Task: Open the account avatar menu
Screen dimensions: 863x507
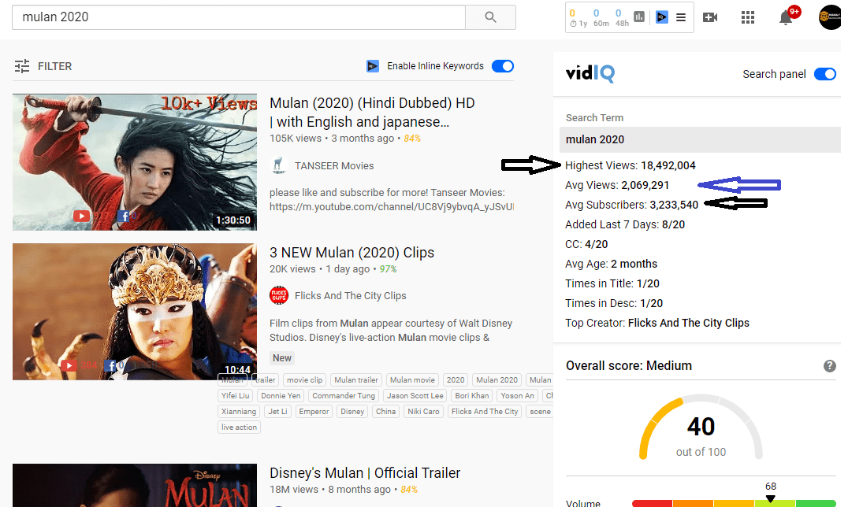Action: pyautogui.click(x=829, y=17)
